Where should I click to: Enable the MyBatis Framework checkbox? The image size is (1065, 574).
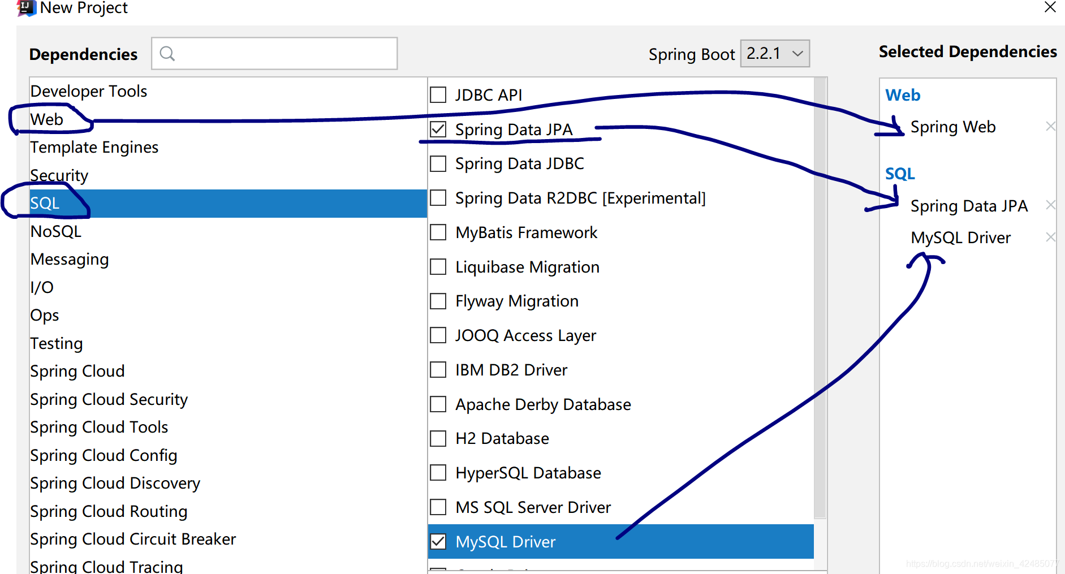(438, 232)
